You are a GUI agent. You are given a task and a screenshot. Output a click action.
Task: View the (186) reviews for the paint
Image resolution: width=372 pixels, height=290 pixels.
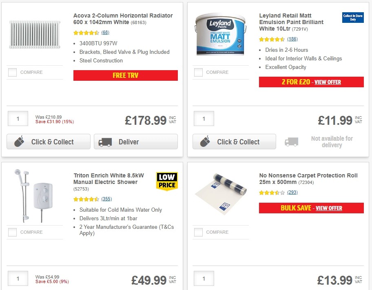(x=292, y=39)
